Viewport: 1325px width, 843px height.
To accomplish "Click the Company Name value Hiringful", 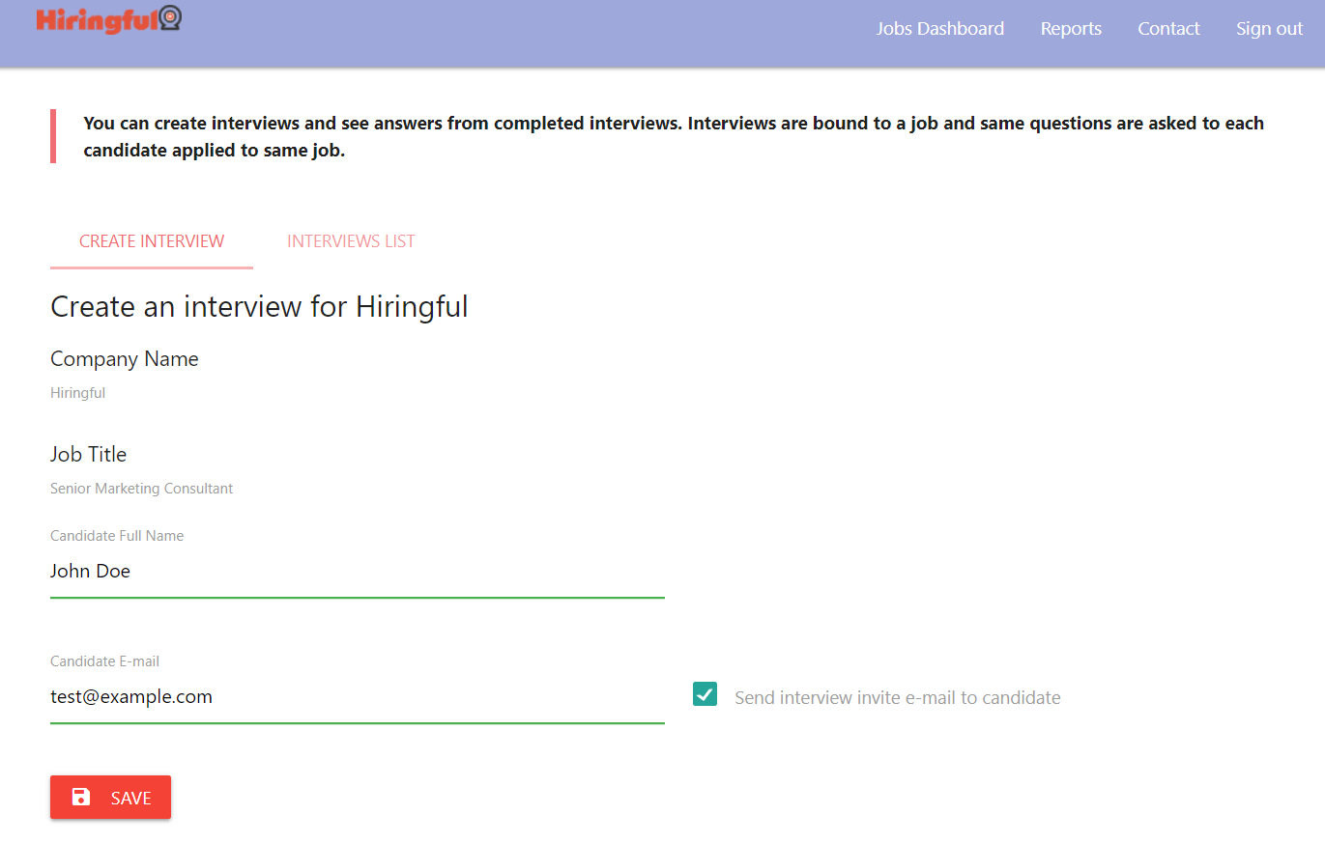I will pos(77,392).
